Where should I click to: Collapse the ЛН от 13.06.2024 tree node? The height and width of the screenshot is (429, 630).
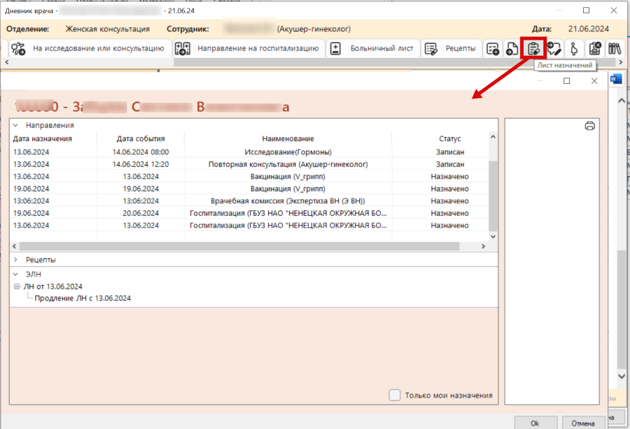click(x=17, y=286)
